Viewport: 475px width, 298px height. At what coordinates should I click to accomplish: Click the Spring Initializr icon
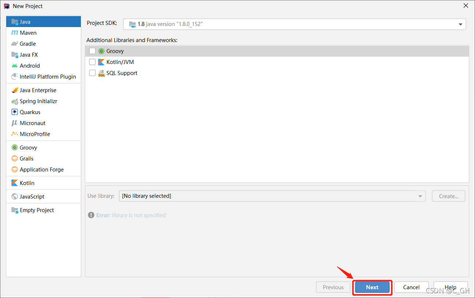15,101
